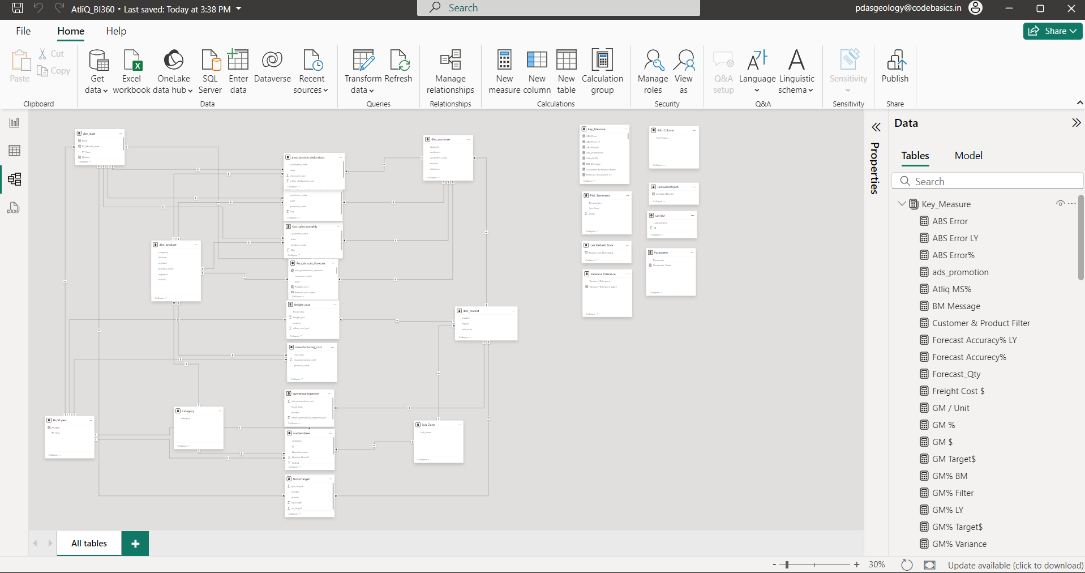Toggle visibility of Key_Measure table
Screen dimensions: 1085x573
[1060, 204]
